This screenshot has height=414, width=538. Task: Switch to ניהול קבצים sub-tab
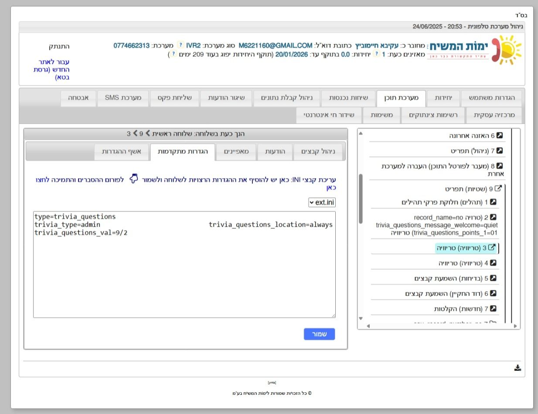[318, 152]
